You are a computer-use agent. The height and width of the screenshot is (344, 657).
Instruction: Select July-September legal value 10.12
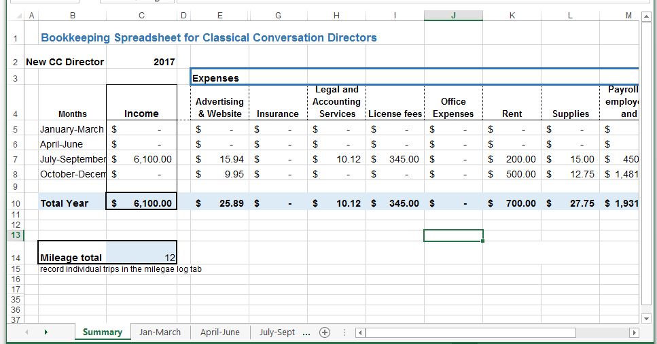[x=336, y=159]
